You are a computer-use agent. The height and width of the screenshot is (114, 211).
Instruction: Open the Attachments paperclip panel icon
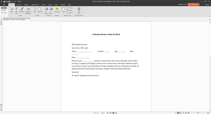1,108
